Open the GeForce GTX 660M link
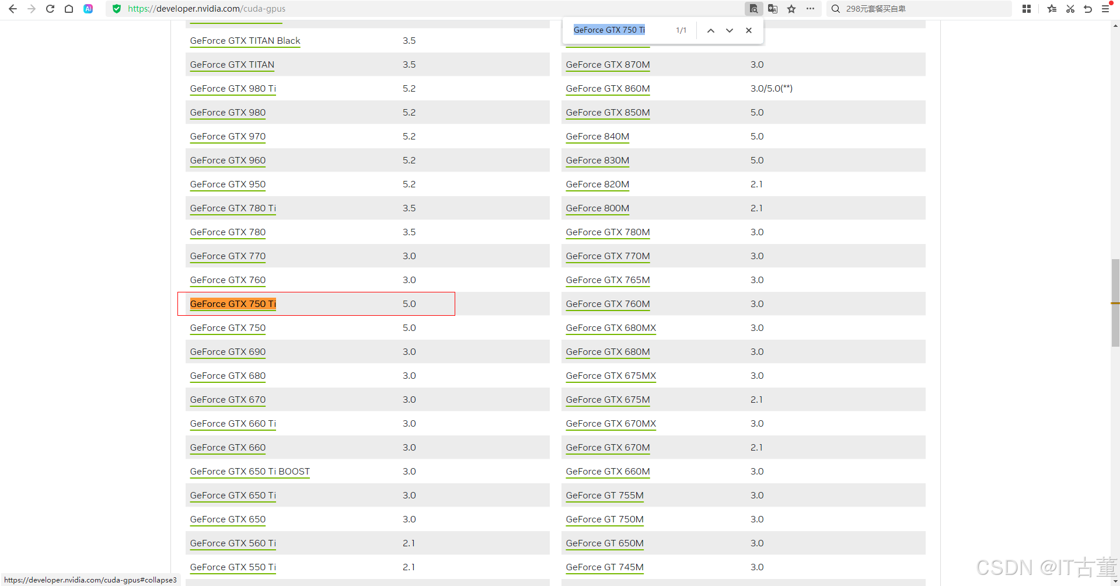Screen dimensions: 1120x586 coord(608,472)
